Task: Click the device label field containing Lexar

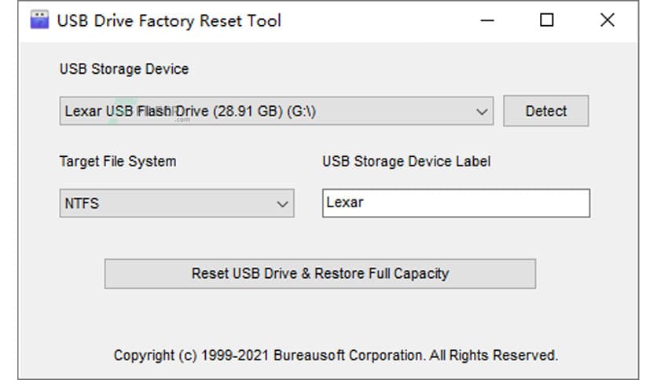Action: pyautogui.click(x=456, y=203)
